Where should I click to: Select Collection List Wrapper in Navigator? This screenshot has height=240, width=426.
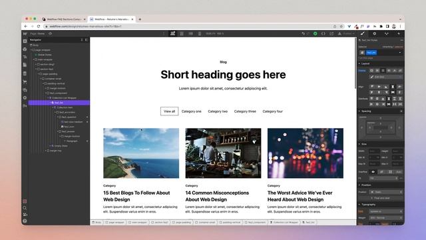click(64, 98)
